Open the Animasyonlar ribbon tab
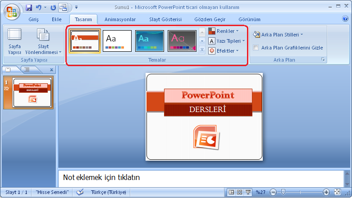352x198 pixels. point(120,19)
